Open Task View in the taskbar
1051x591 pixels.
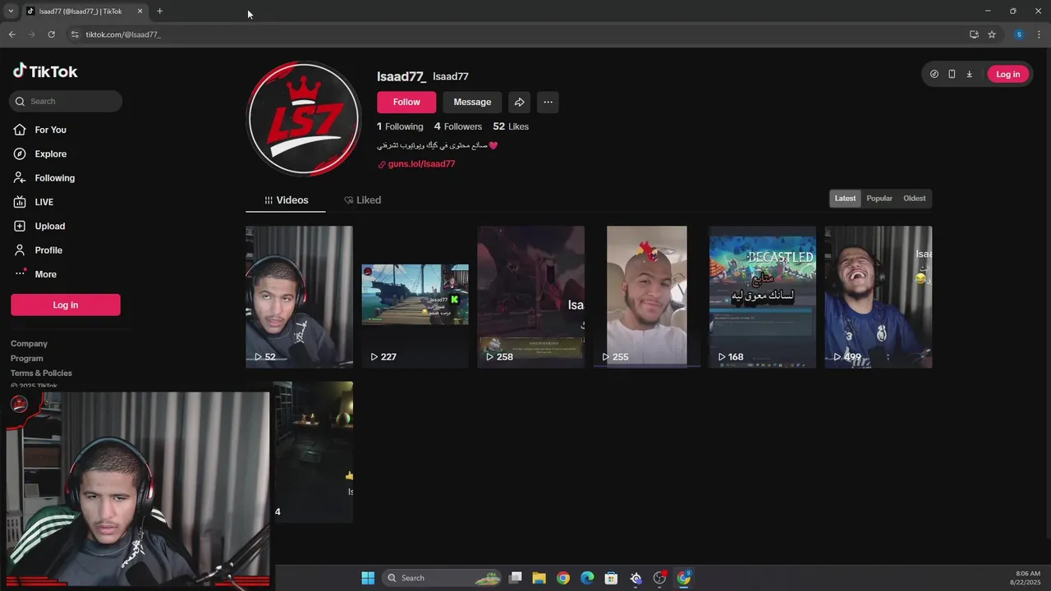click(x=516, y=578)
